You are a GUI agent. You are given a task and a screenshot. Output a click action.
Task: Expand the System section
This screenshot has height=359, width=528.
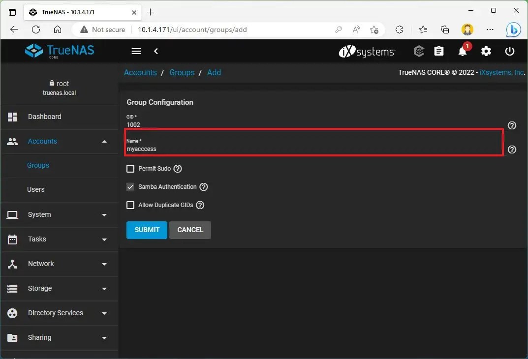click(x=40, y=214)
